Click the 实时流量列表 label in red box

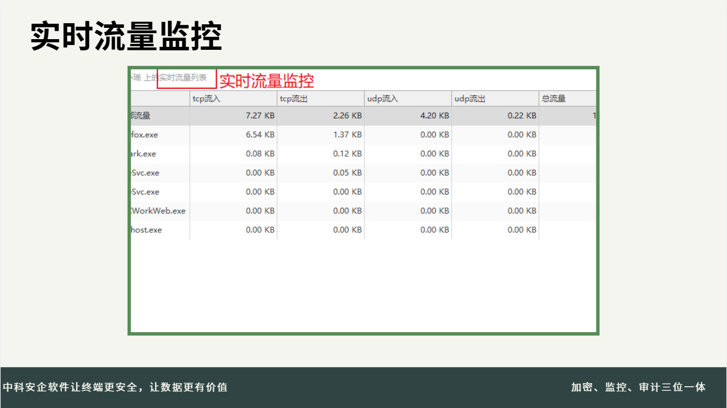click(183, 78)
